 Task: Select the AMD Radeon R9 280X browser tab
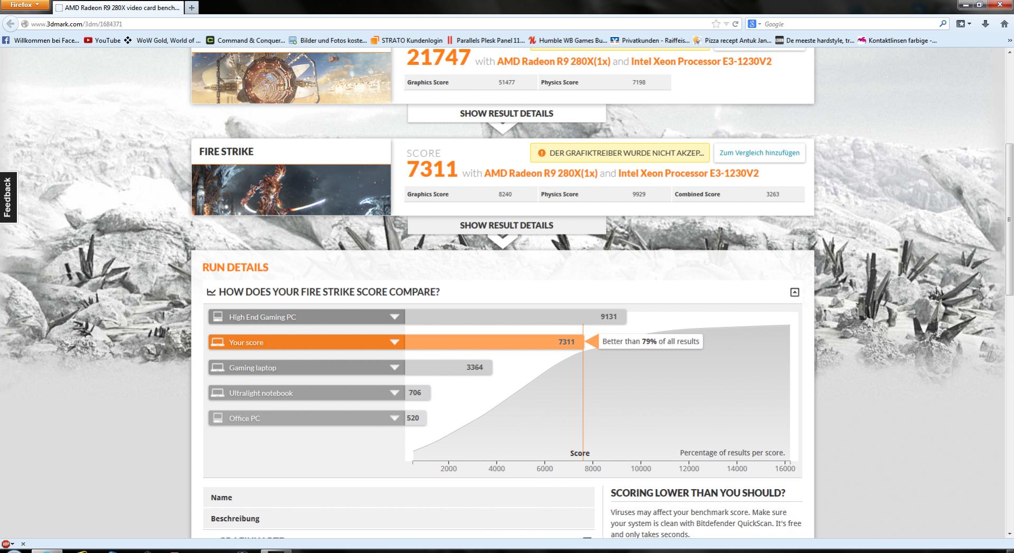(x=118, y=8)
